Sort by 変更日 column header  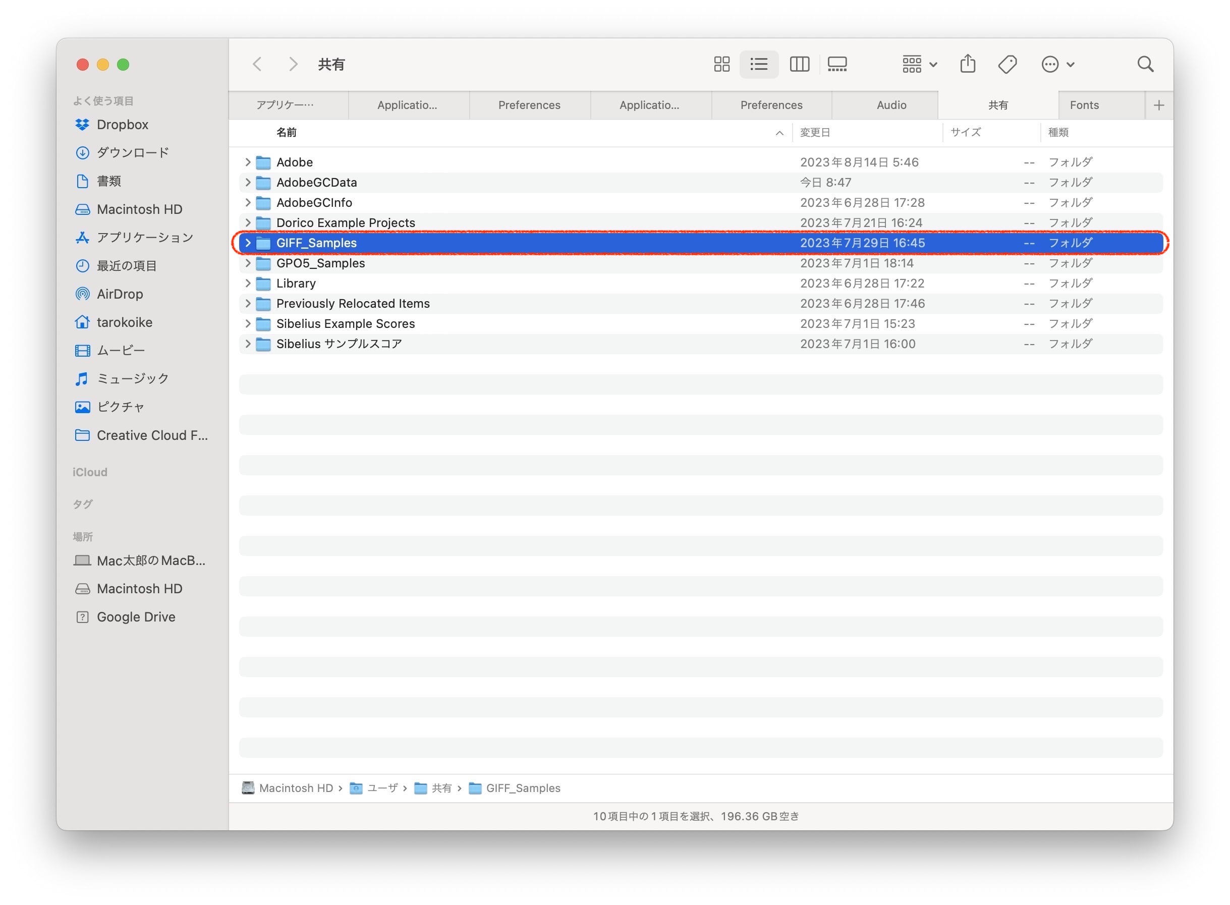pyautogui.click(x=868, y=133)
